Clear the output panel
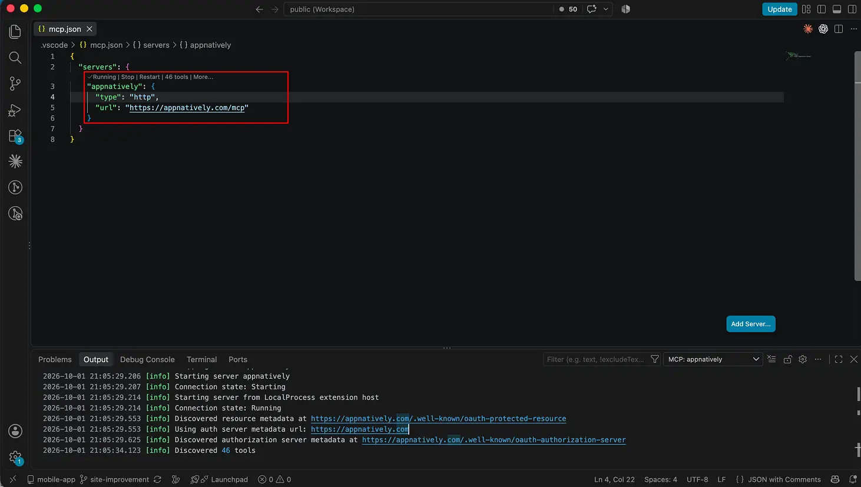Viewport: 861px width, 487px height. pyautogui.click(x=771, y=359)
